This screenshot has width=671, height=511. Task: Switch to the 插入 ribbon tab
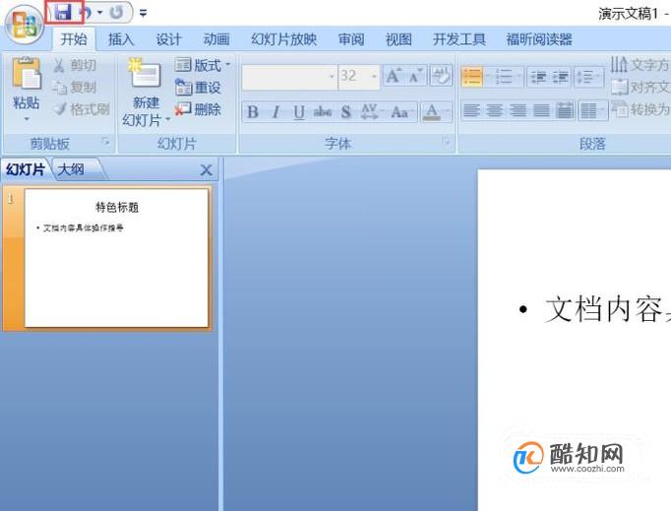click(121, 39)
